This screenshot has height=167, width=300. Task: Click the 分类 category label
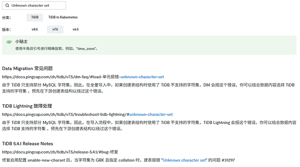click(x=7, y=17)
